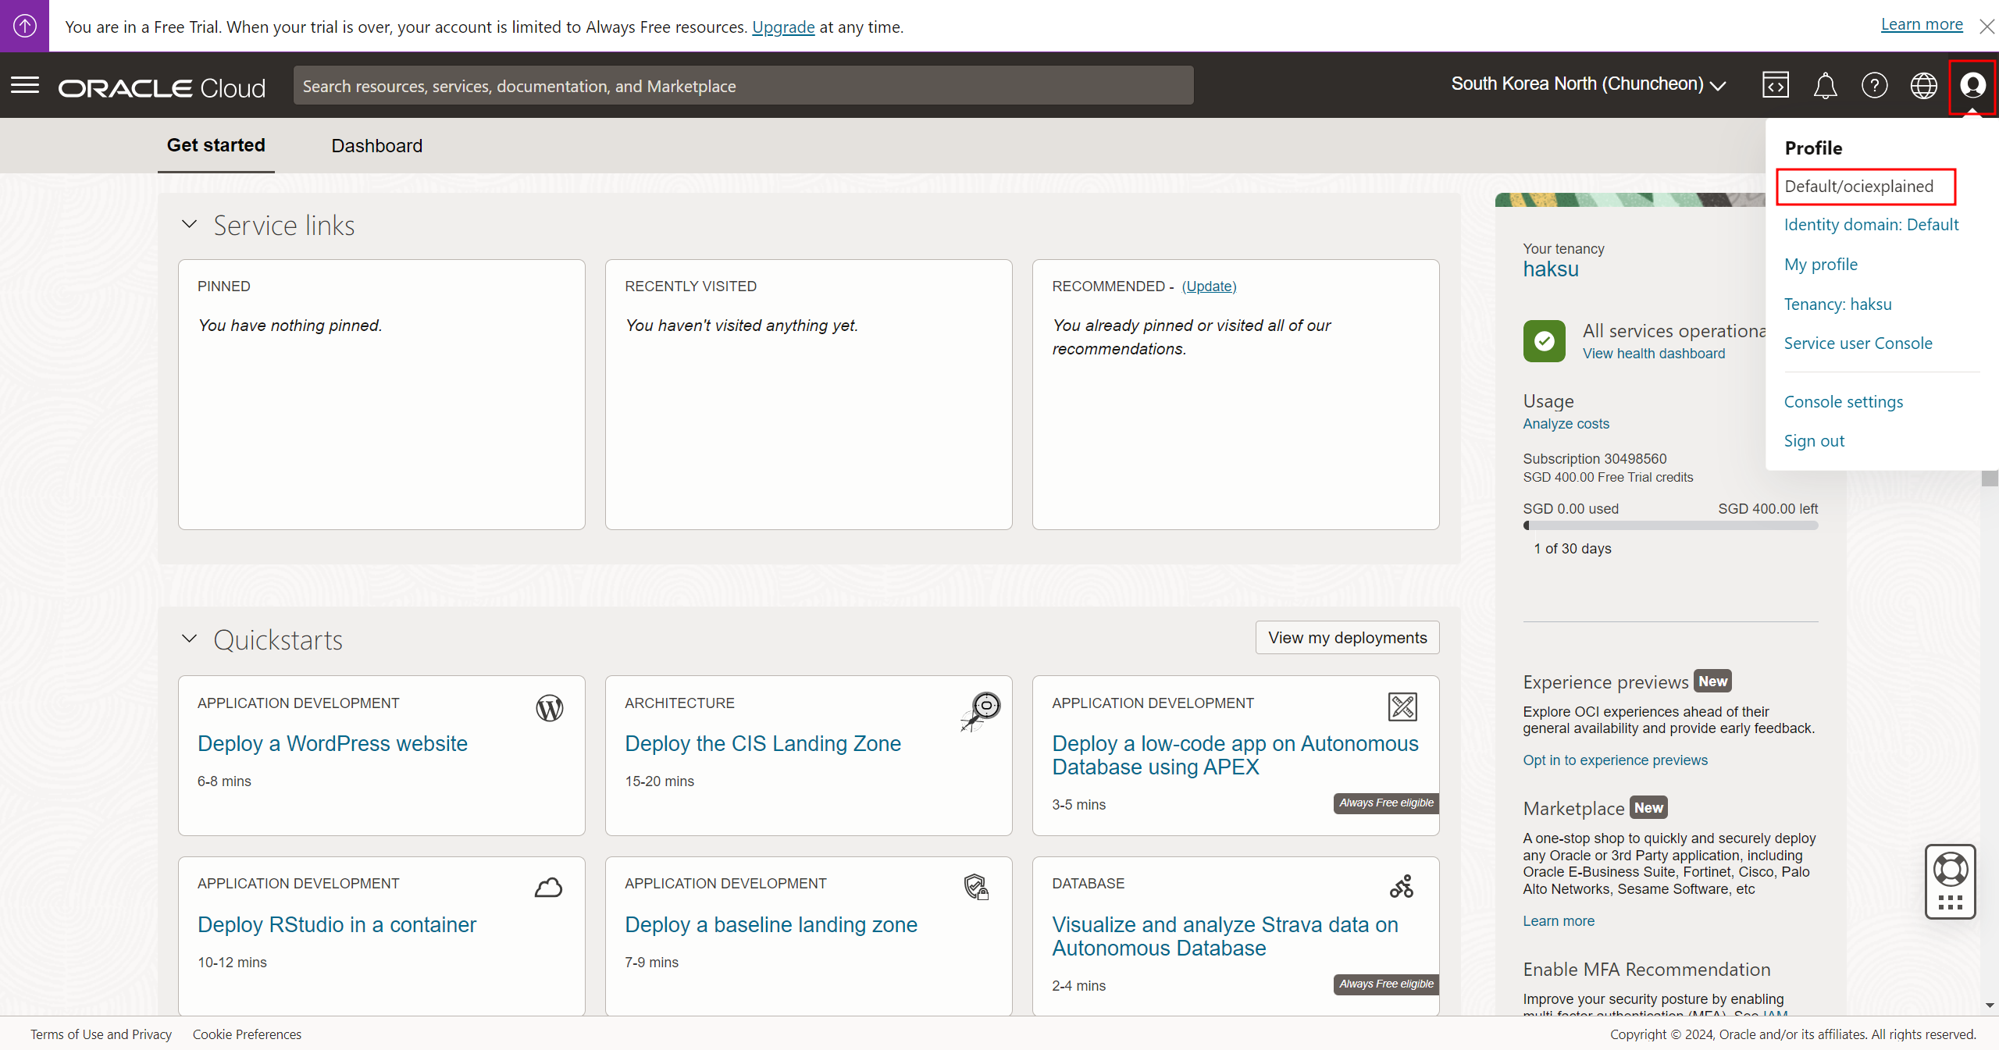Open the South Korea North region dropdown

1588,84
